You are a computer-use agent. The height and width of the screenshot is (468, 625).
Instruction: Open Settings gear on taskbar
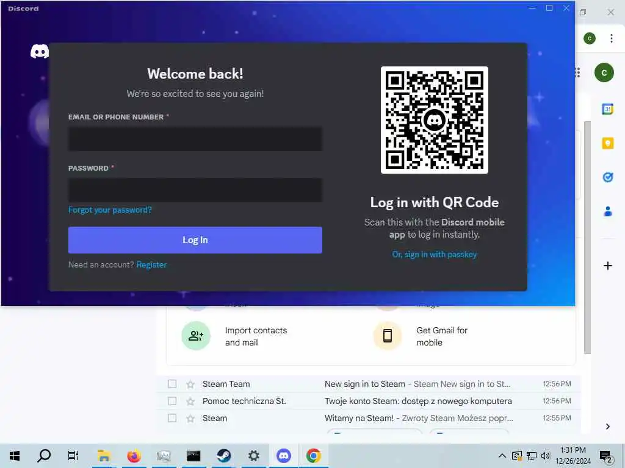[x=253, y=456]
